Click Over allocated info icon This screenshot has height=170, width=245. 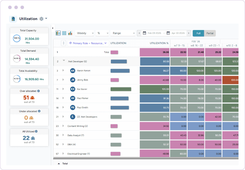click(38, 91)
